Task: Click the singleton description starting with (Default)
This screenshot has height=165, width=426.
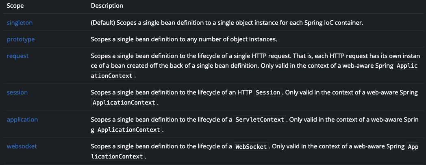Action: (227, 23)
